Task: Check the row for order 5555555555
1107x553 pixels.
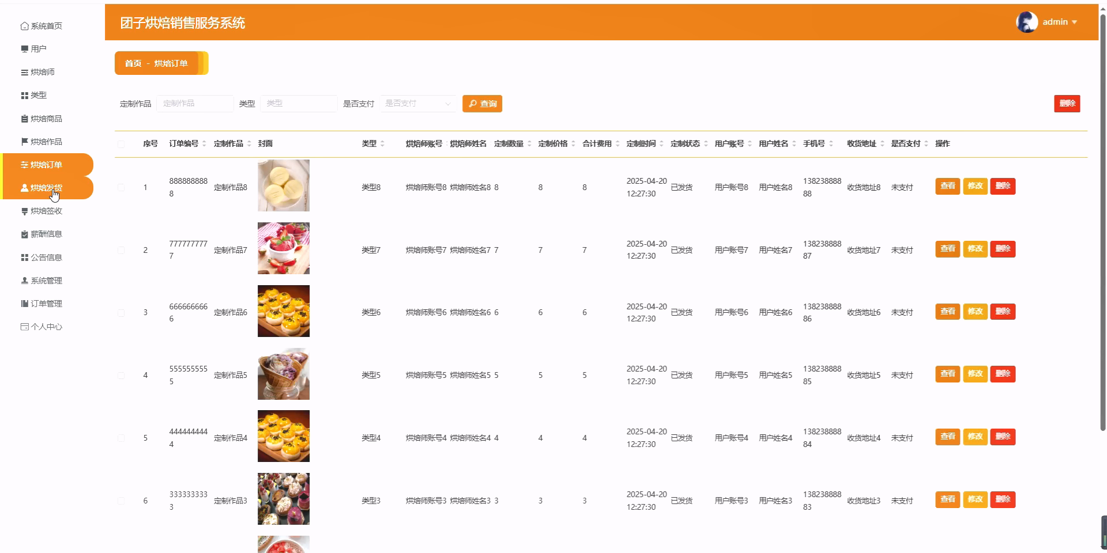Action: (121, 376)
